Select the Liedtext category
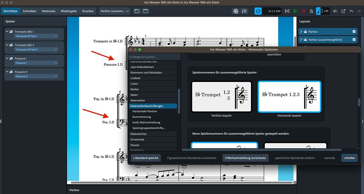 (153, 78)
